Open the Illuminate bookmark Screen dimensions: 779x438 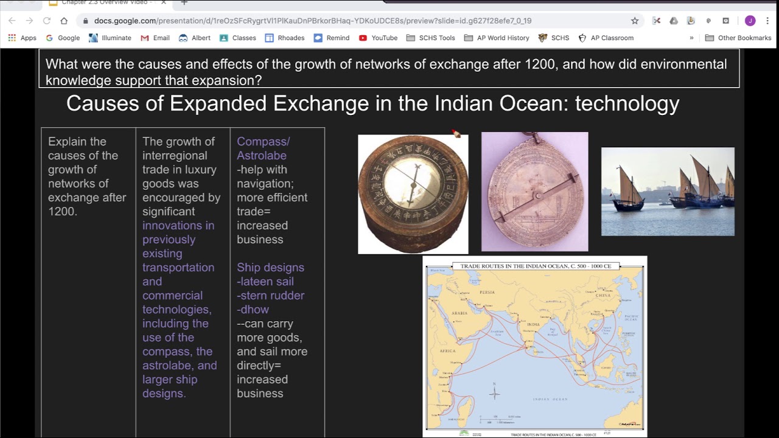pyautogui.click(x=110, y=38)
